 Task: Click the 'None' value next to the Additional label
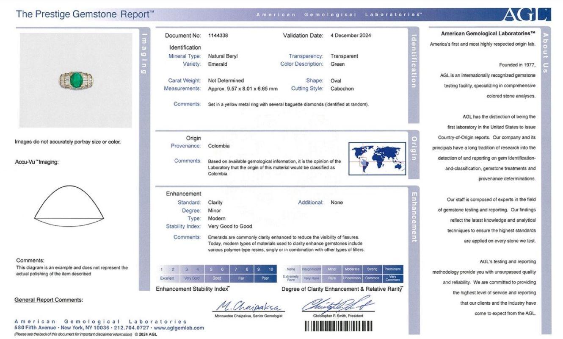coord(337,203)
